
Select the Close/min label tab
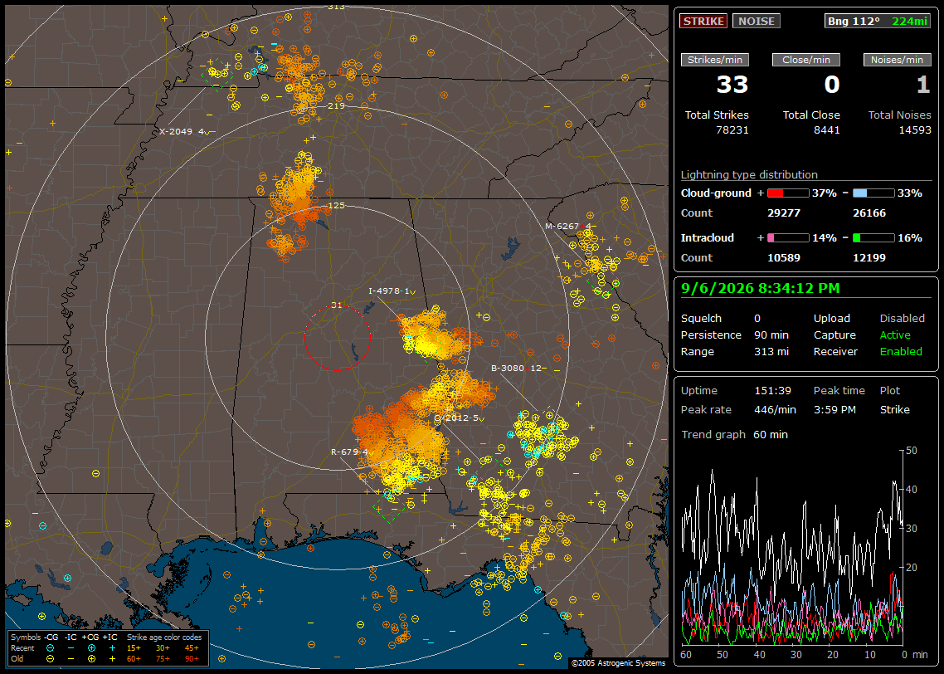(x=806, y=60)
